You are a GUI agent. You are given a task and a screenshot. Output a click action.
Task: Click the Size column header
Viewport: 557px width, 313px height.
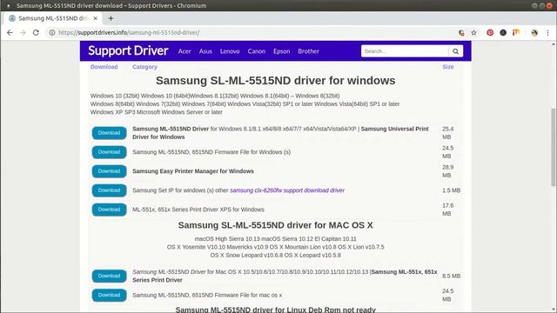pyautogui.click(x=448, y=67)
